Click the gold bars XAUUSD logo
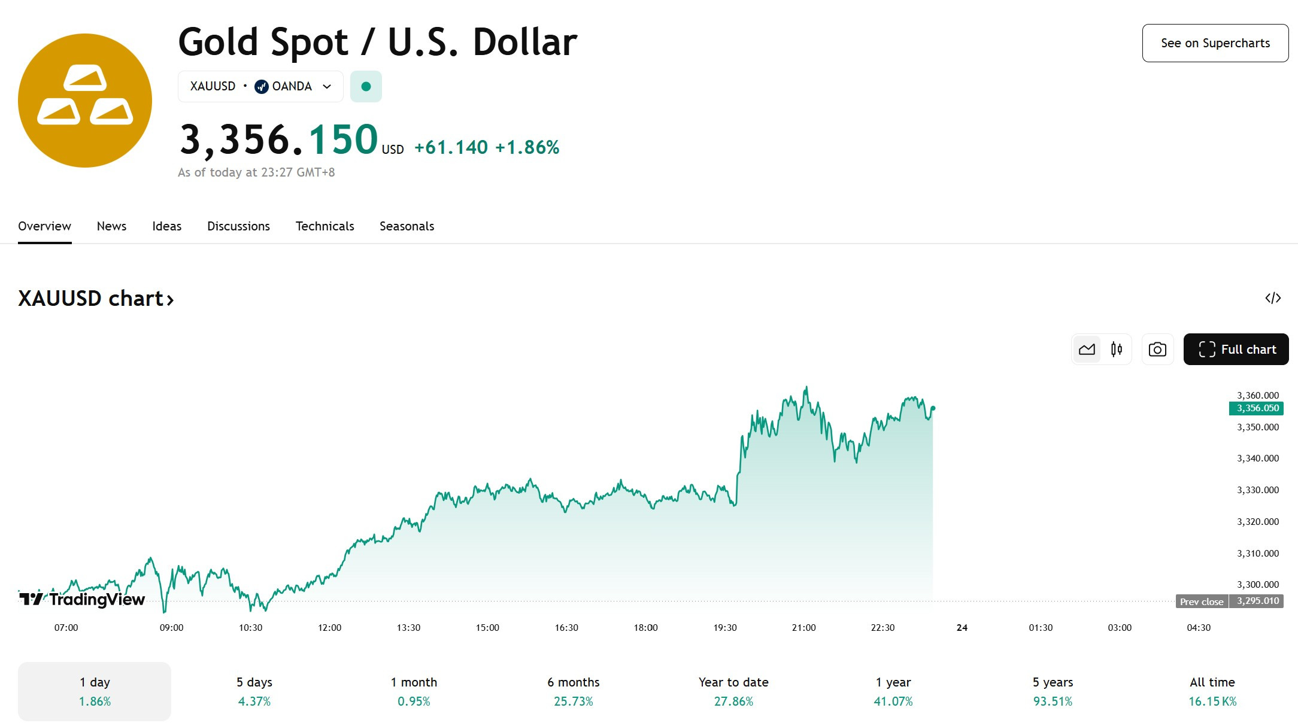 85,101
